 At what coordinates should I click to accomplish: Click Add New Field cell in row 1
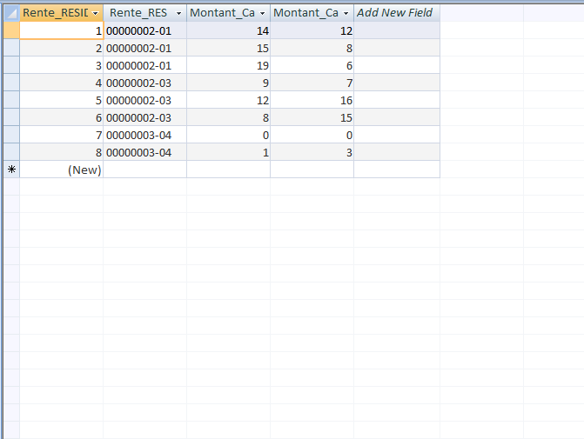click(397, 30)
